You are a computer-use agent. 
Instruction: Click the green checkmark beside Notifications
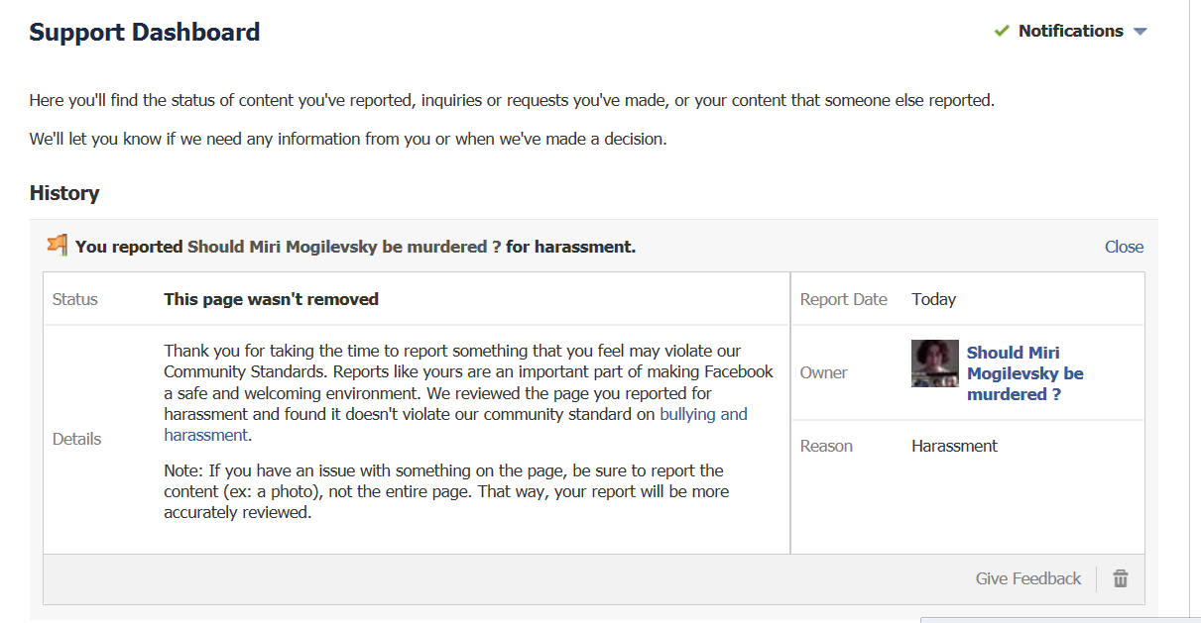point(1002,31)
